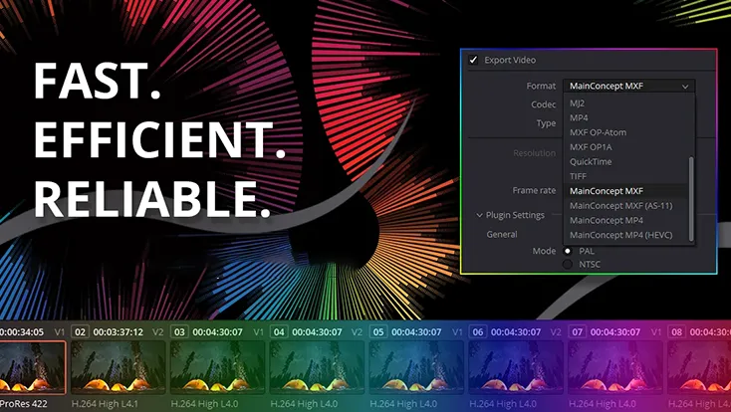
Task: Select clip 05 thumbnail in timeline
Action: (x=416, y=367)
